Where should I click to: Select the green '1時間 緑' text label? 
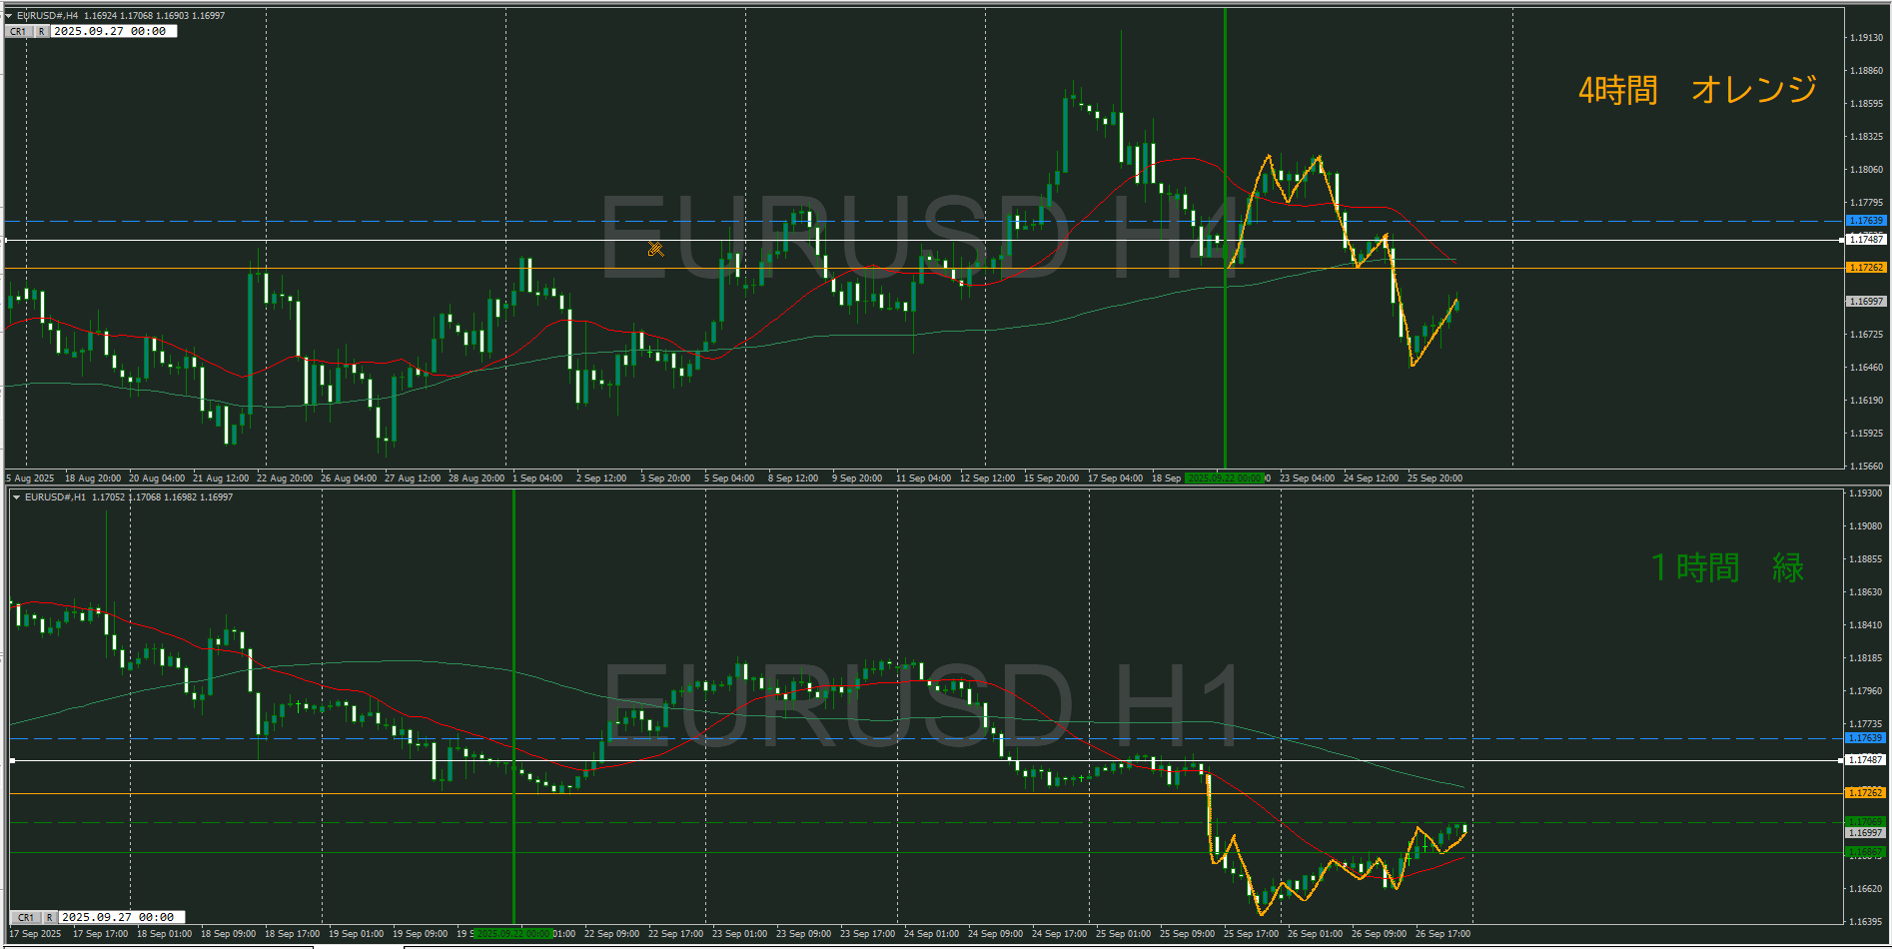tap(1727, 567)
